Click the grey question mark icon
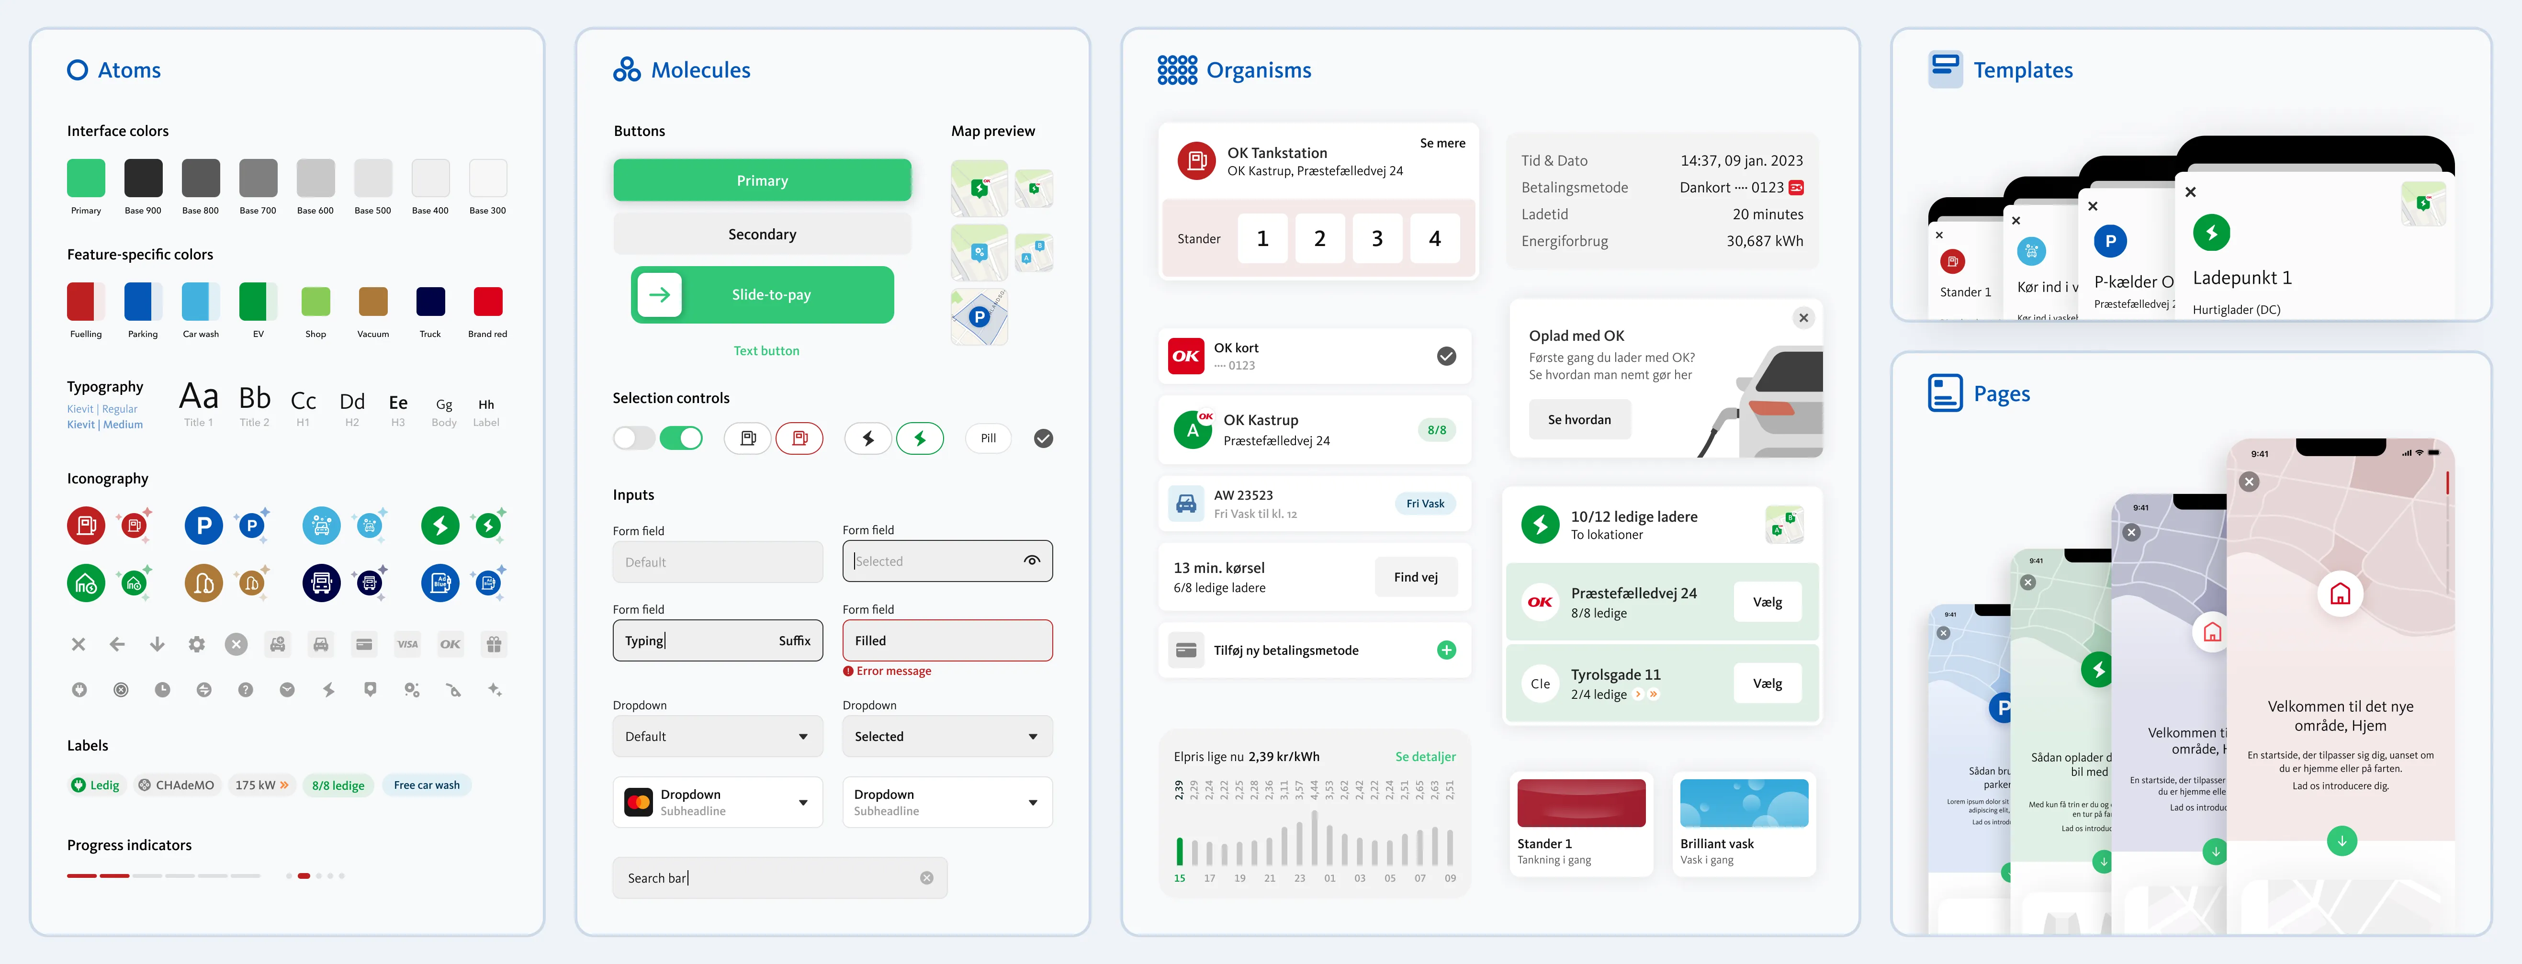The width and height of the screenshot is (2522, 964). (x=246, y=690)
